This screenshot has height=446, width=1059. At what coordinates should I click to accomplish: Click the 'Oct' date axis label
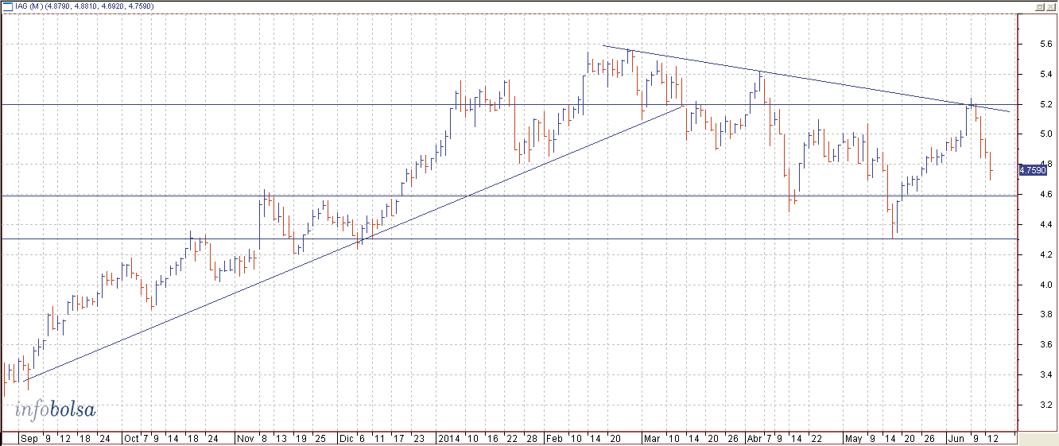[131, 438]
